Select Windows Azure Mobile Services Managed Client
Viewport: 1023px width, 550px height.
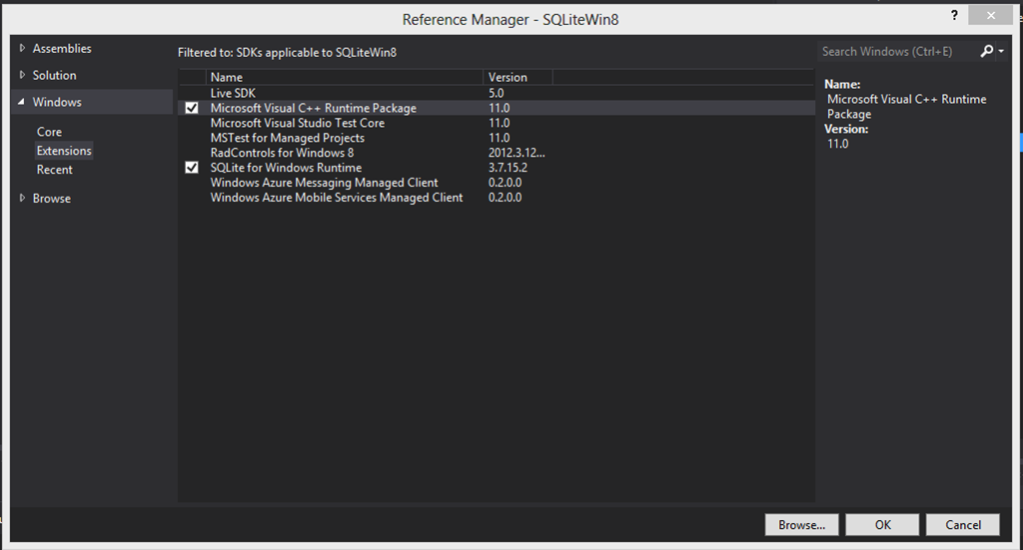(x=336, y=198)
